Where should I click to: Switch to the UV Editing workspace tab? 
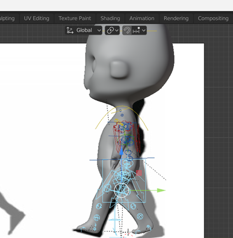(x=36, y=18)
